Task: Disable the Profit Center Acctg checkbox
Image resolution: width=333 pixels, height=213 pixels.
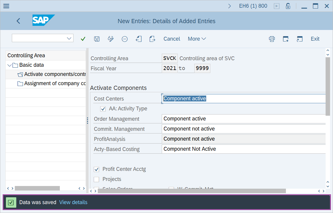Action: coord(96,169)
